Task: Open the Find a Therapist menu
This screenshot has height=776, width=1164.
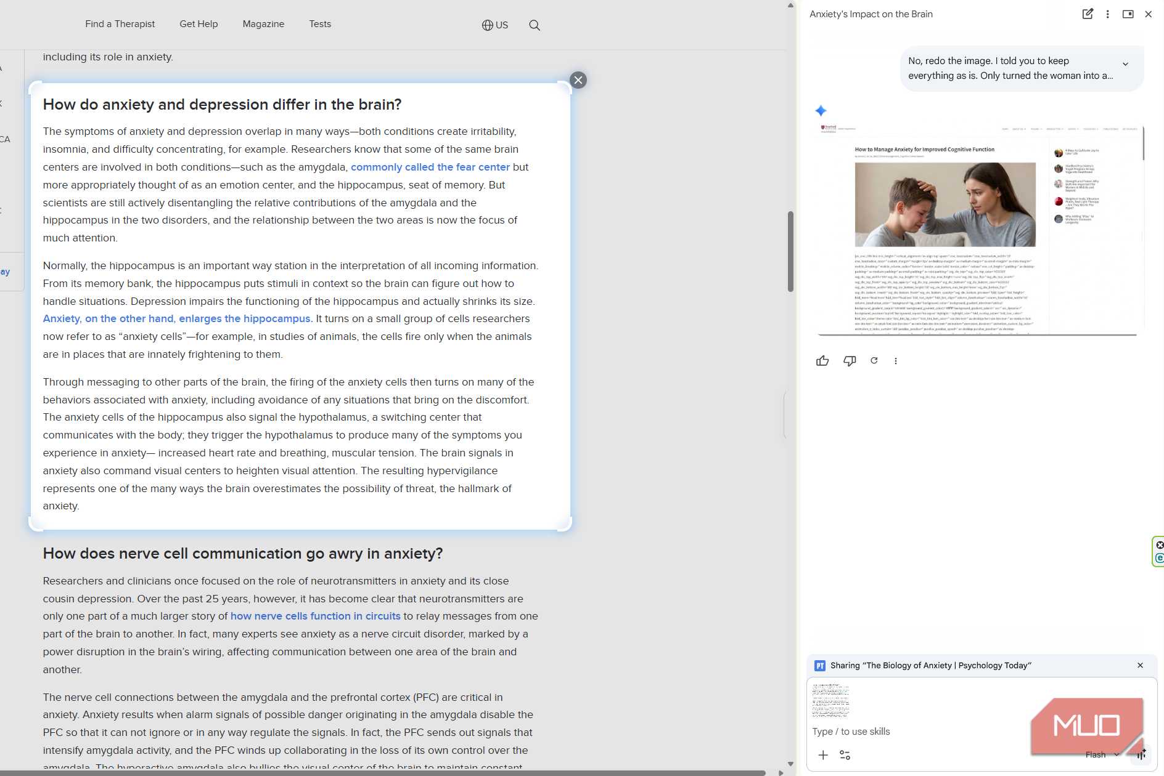Action: pyautogui.click(x=120, y=24)
